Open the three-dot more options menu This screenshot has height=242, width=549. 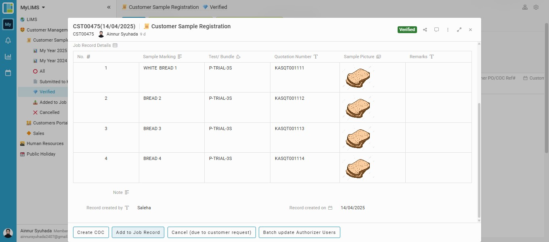click(x=448, y=29)
